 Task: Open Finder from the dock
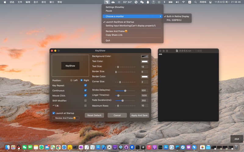point(7,147)
